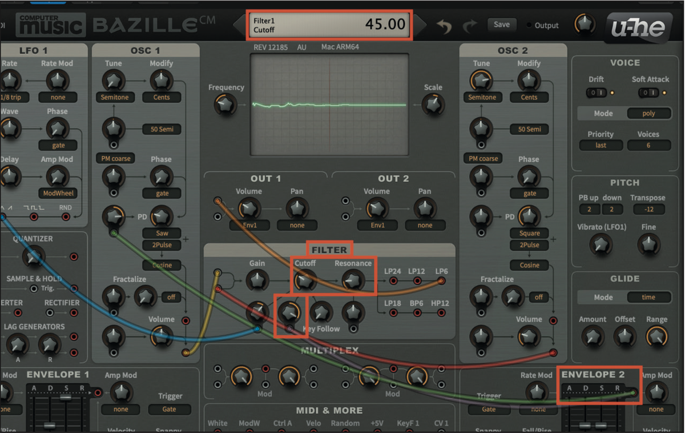
Task: Open the Pan dropdown set to none in OUT 1
Action: tap(297, 225)
